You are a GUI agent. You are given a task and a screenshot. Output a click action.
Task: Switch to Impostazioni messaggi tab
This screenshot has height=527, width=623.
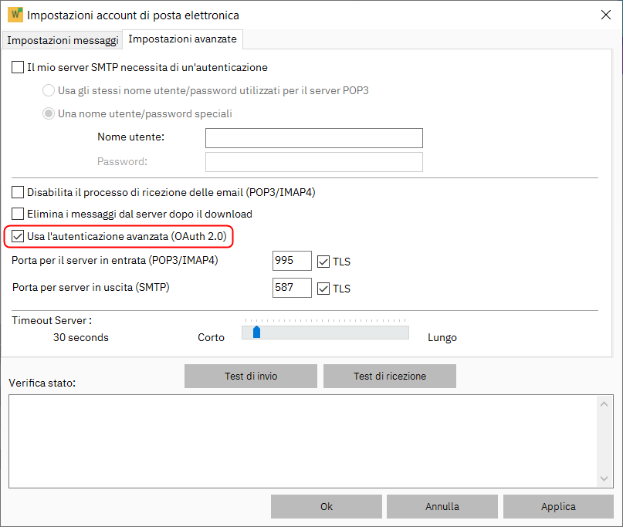63,40
